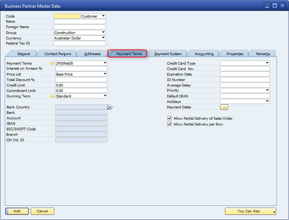Expand the Group dropdown showing Construction
Image resolution: width=289 pixels, height=220 pixels.
[x=79, y=33]
